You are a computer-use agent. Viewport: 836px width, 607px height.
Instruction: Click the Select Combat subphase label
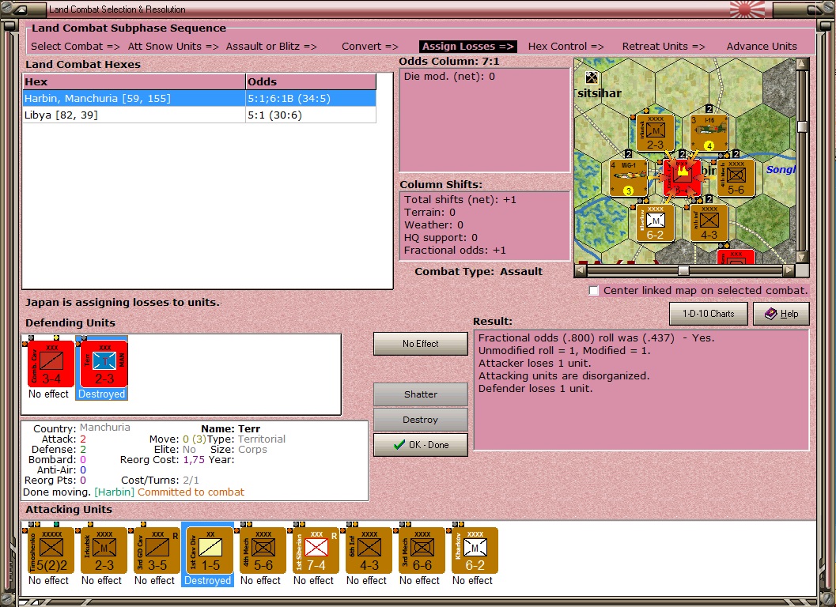coord(75,47)
